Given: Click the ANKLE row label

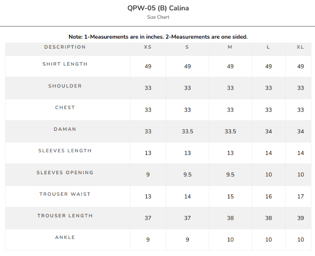Looking at the screenshot, I should pos(65,237).
